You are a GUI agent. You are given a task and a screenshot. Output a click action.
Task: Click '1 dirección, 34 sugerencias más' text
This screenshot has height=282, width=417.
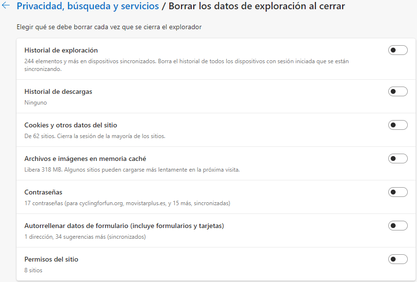(85, 237)
